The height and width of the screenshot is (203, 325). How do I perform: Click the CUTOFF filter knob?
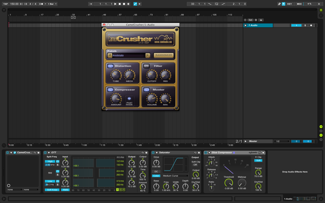tap(152, 75)
